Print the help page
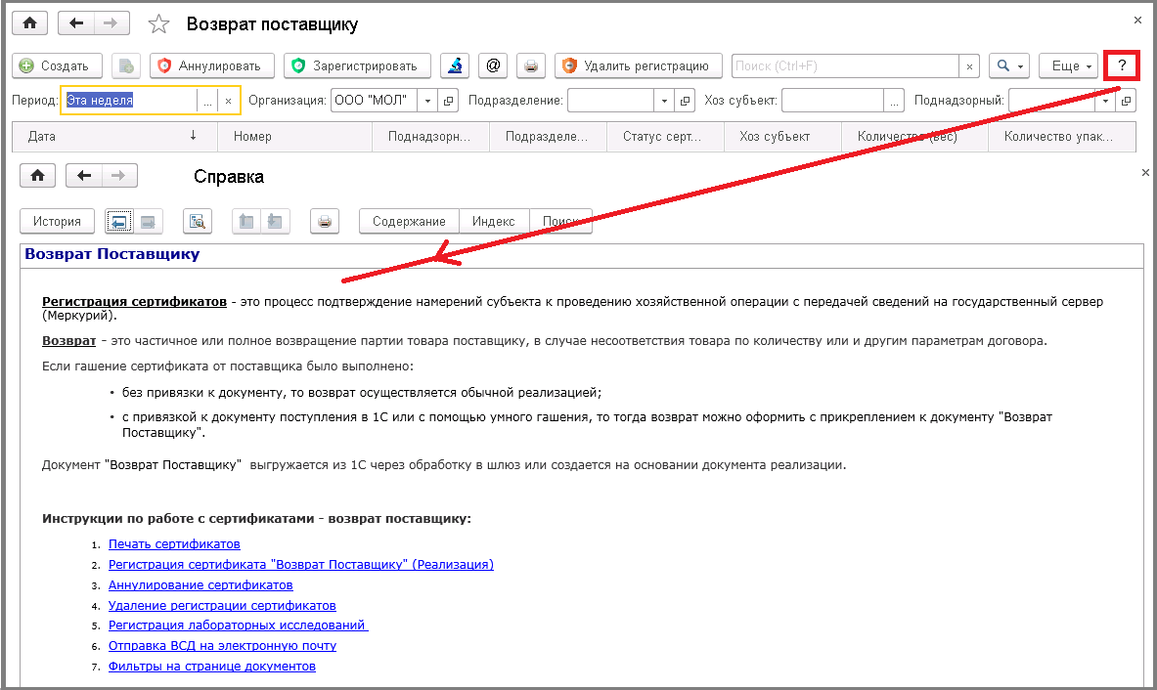This screenshot has height=690, width=1157. tap(325, 221)
